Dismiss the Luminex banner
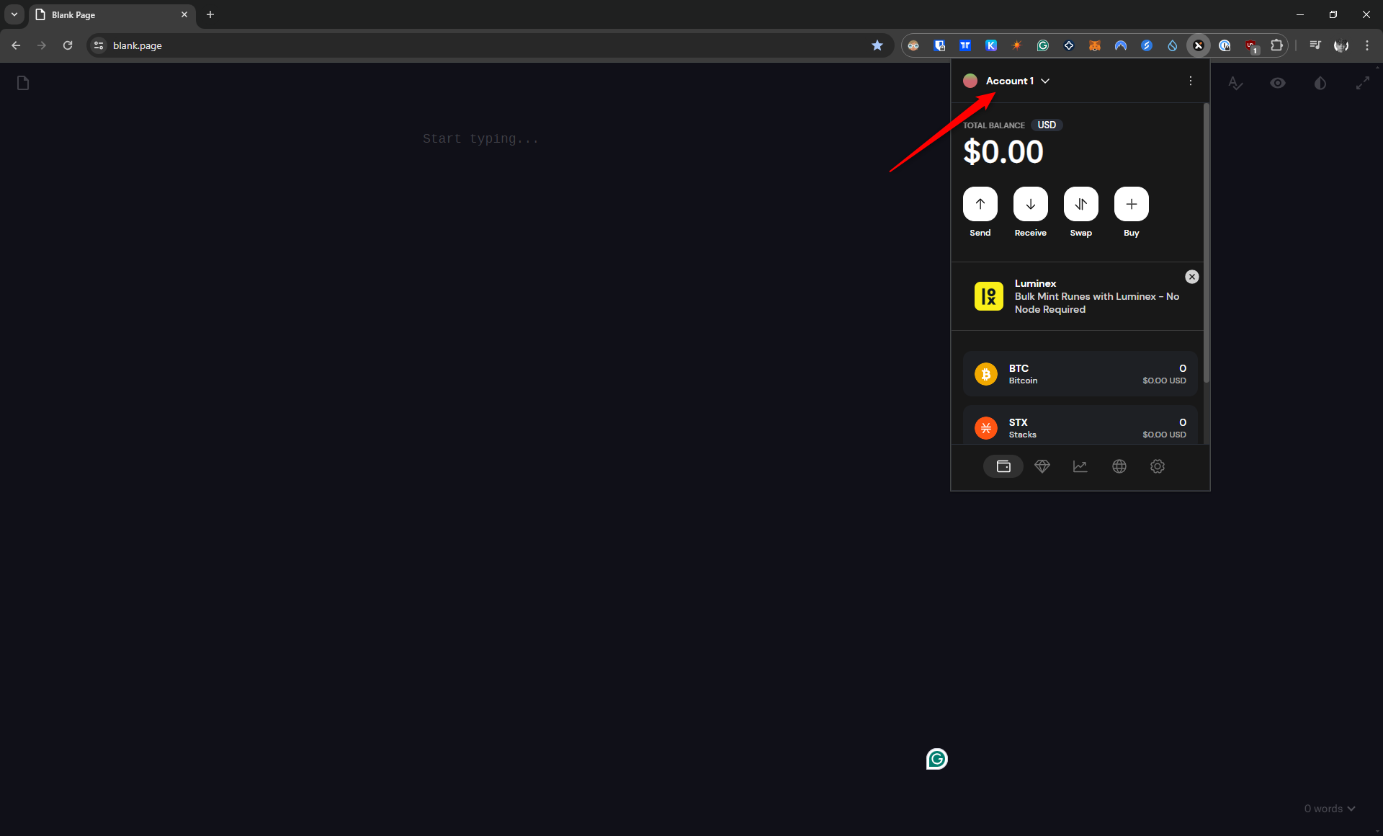The height and width of the screenshot is (836, 1383). click(x=1191, y=277)
